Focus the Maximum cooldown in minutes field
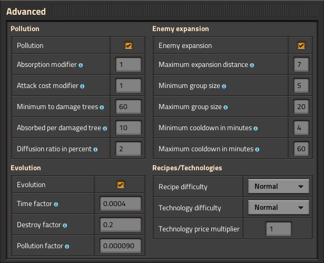324x263 pixels. pos(301,149)
